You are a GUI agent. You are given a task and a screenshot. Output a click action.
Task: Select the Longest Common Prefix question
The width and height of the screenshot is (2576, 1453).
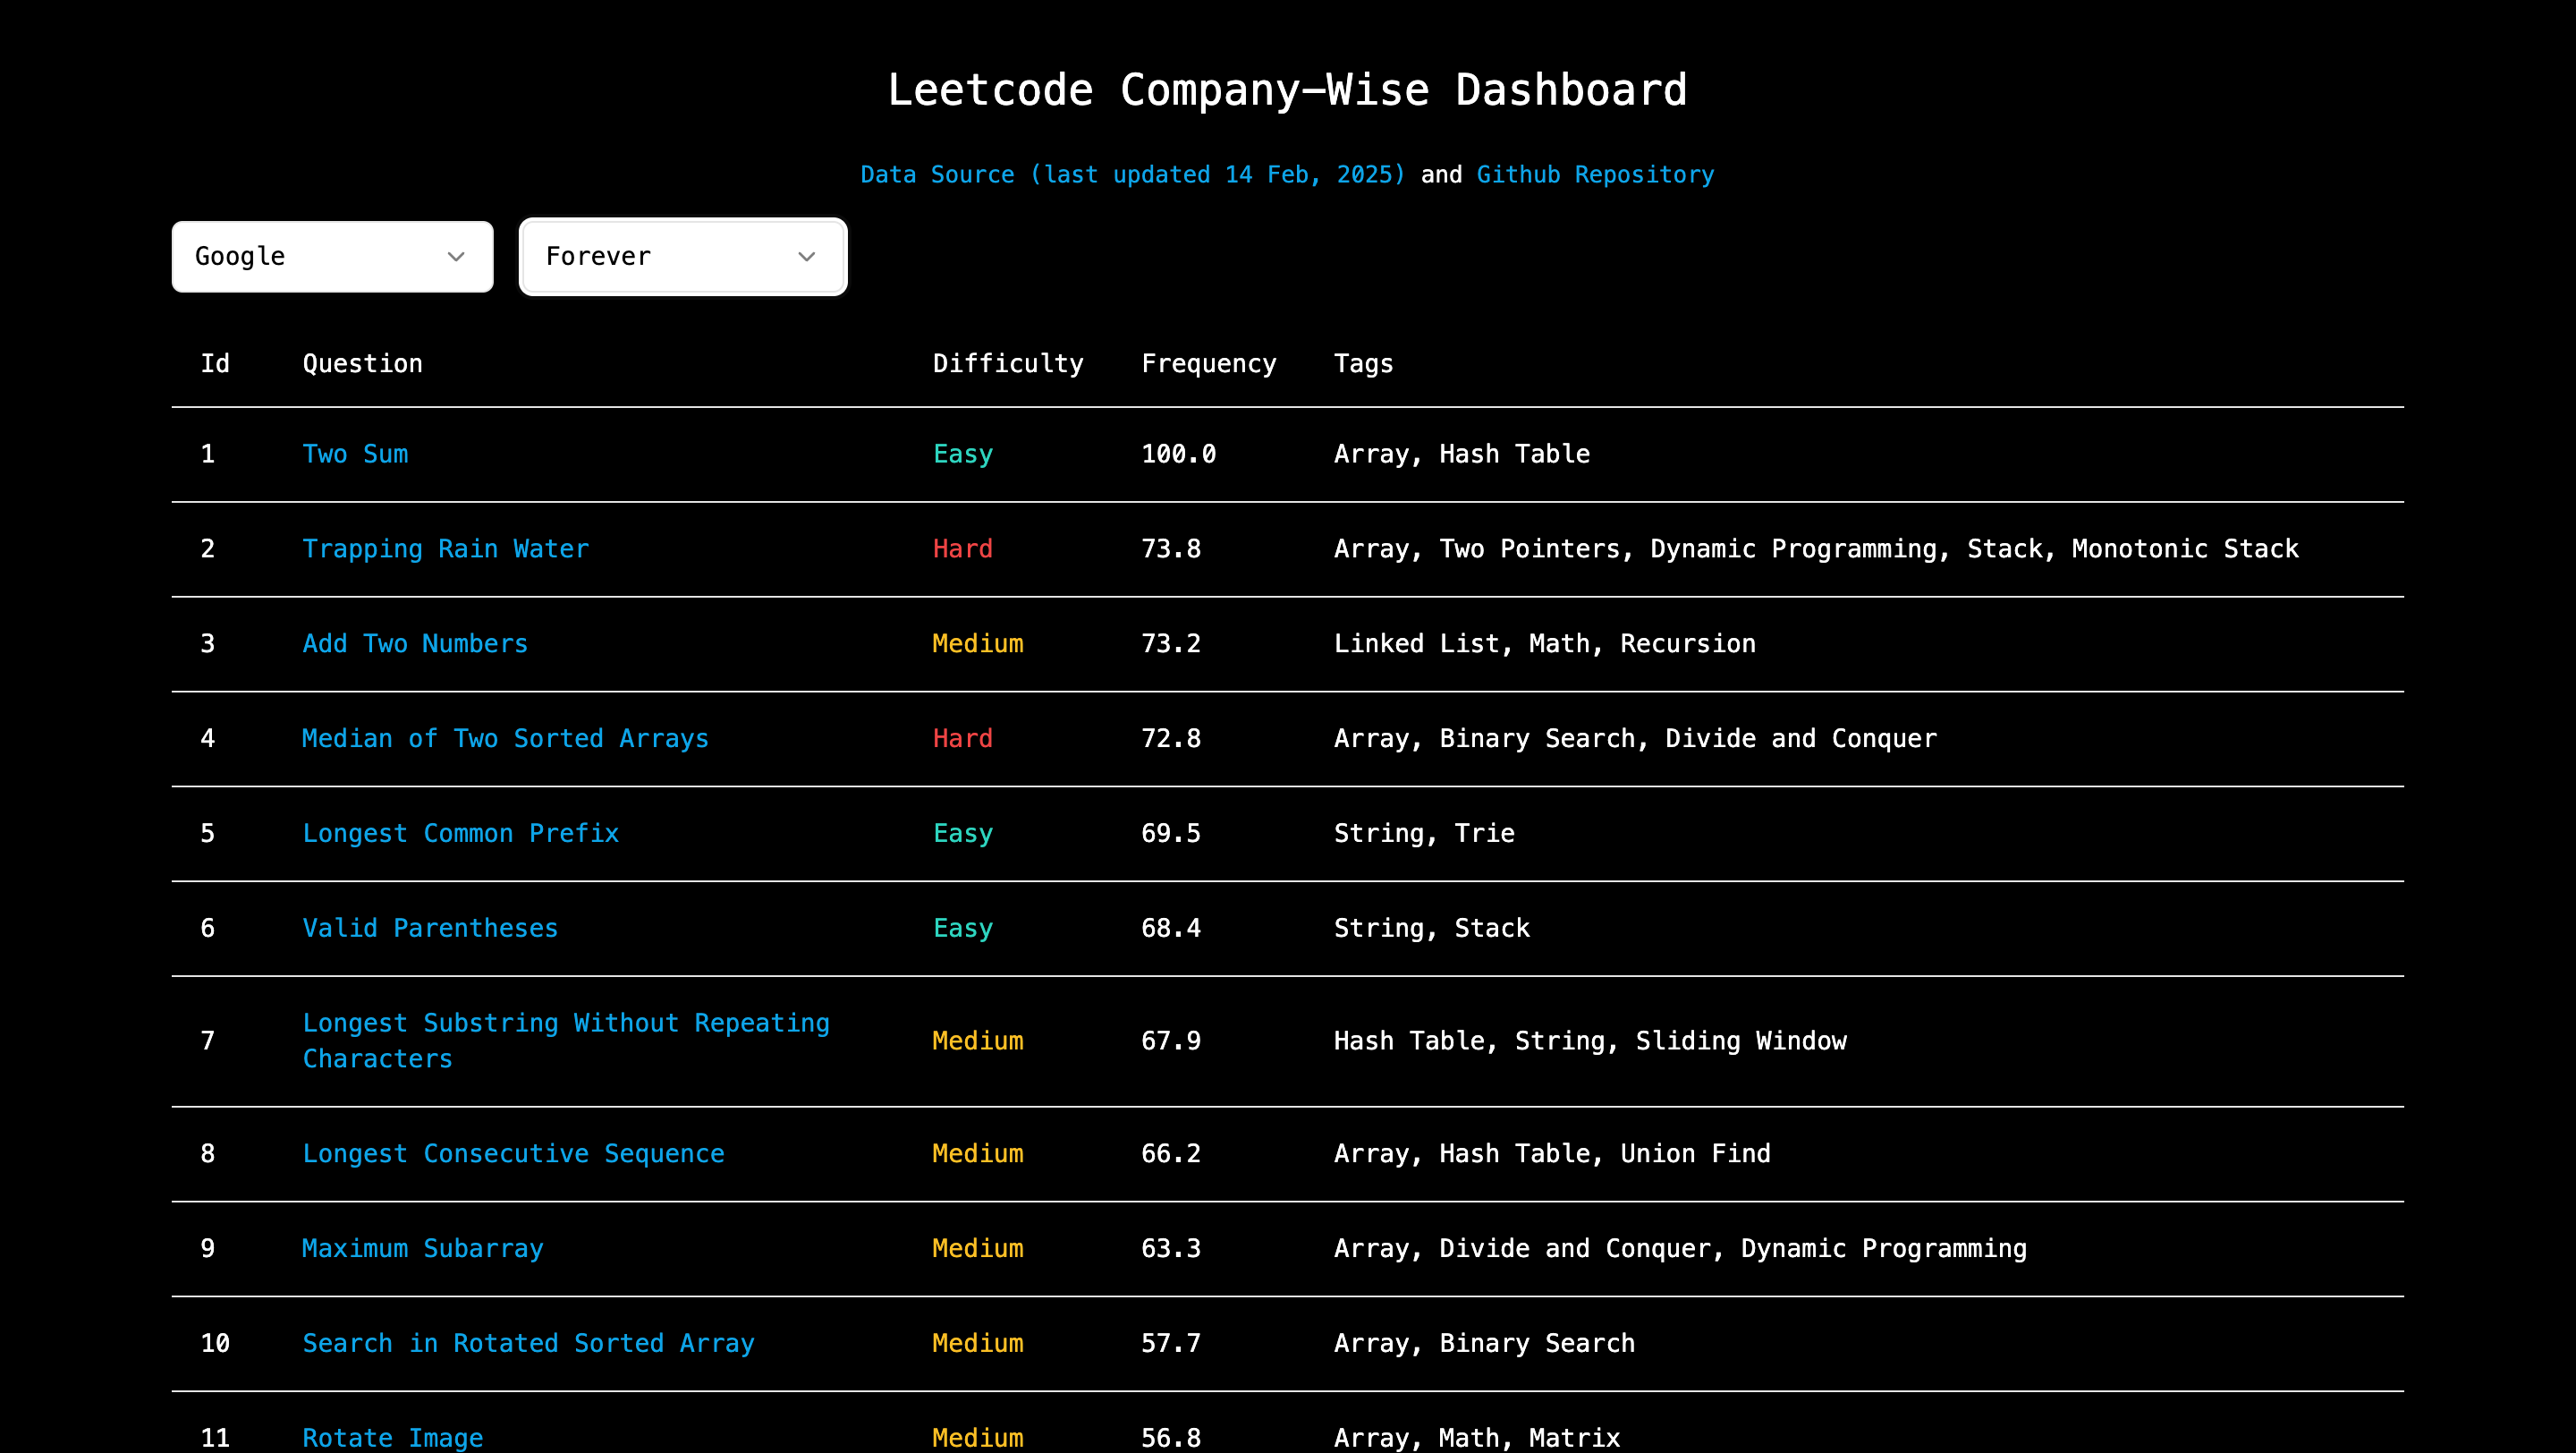click(460, 834)
